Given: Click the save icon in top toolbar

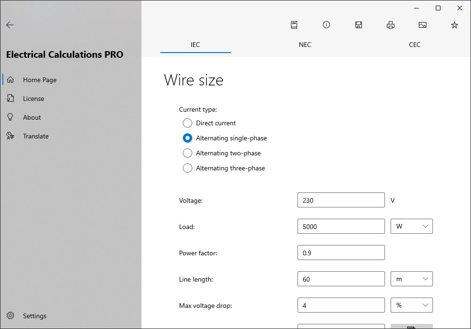Looking at the screenshot, I should coord(359,25).
